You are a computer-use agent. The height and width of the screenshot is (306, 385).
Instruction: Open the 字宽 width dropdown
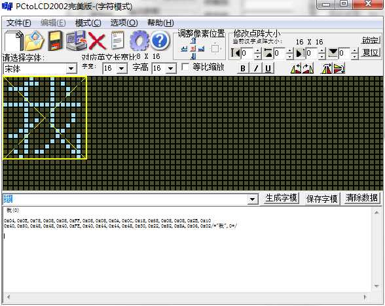122,69
